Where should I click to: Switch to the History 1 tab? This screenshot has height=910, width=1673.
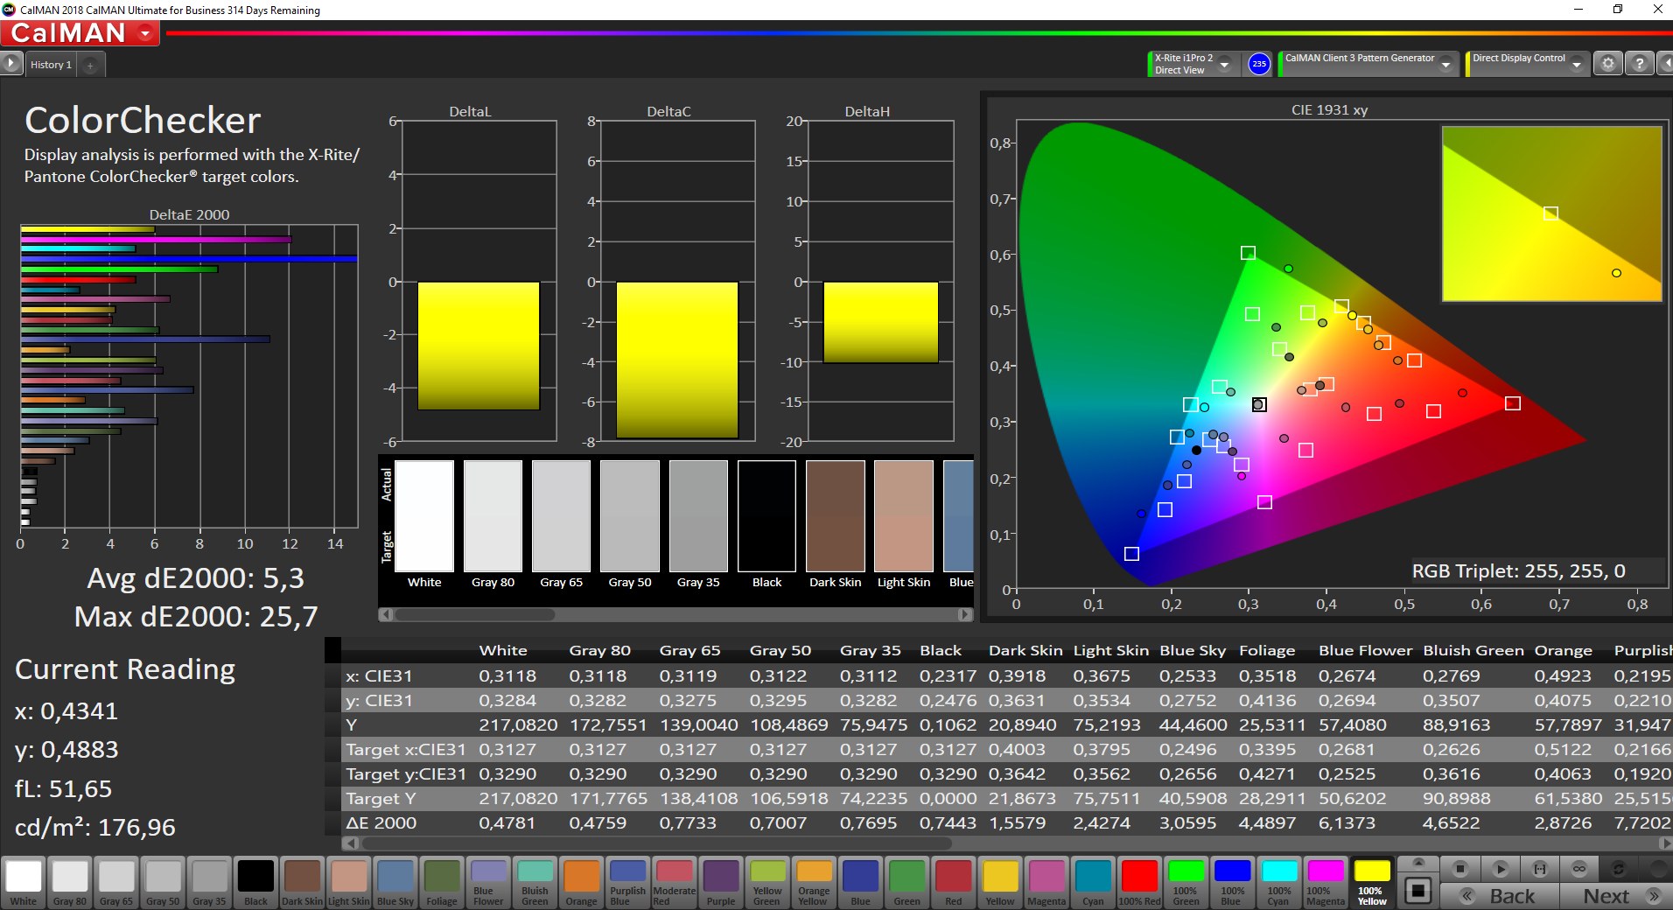coord(52,65)
